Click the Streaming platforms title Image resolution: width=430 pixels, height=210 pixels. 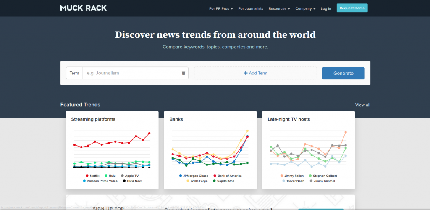click(x=93, y=119)
